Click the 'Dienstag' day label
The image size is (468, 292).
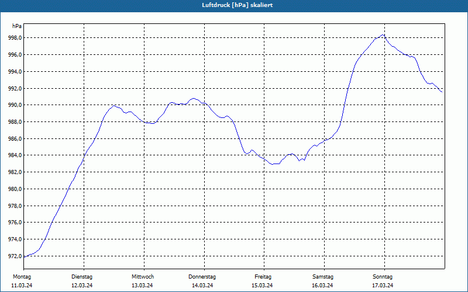coord(82,277)
